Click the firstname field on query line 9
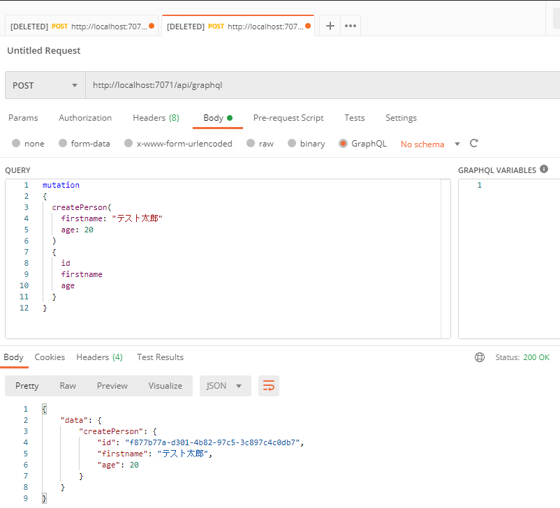This screenshot has height=508, width=560. click(x=82, y=274)
